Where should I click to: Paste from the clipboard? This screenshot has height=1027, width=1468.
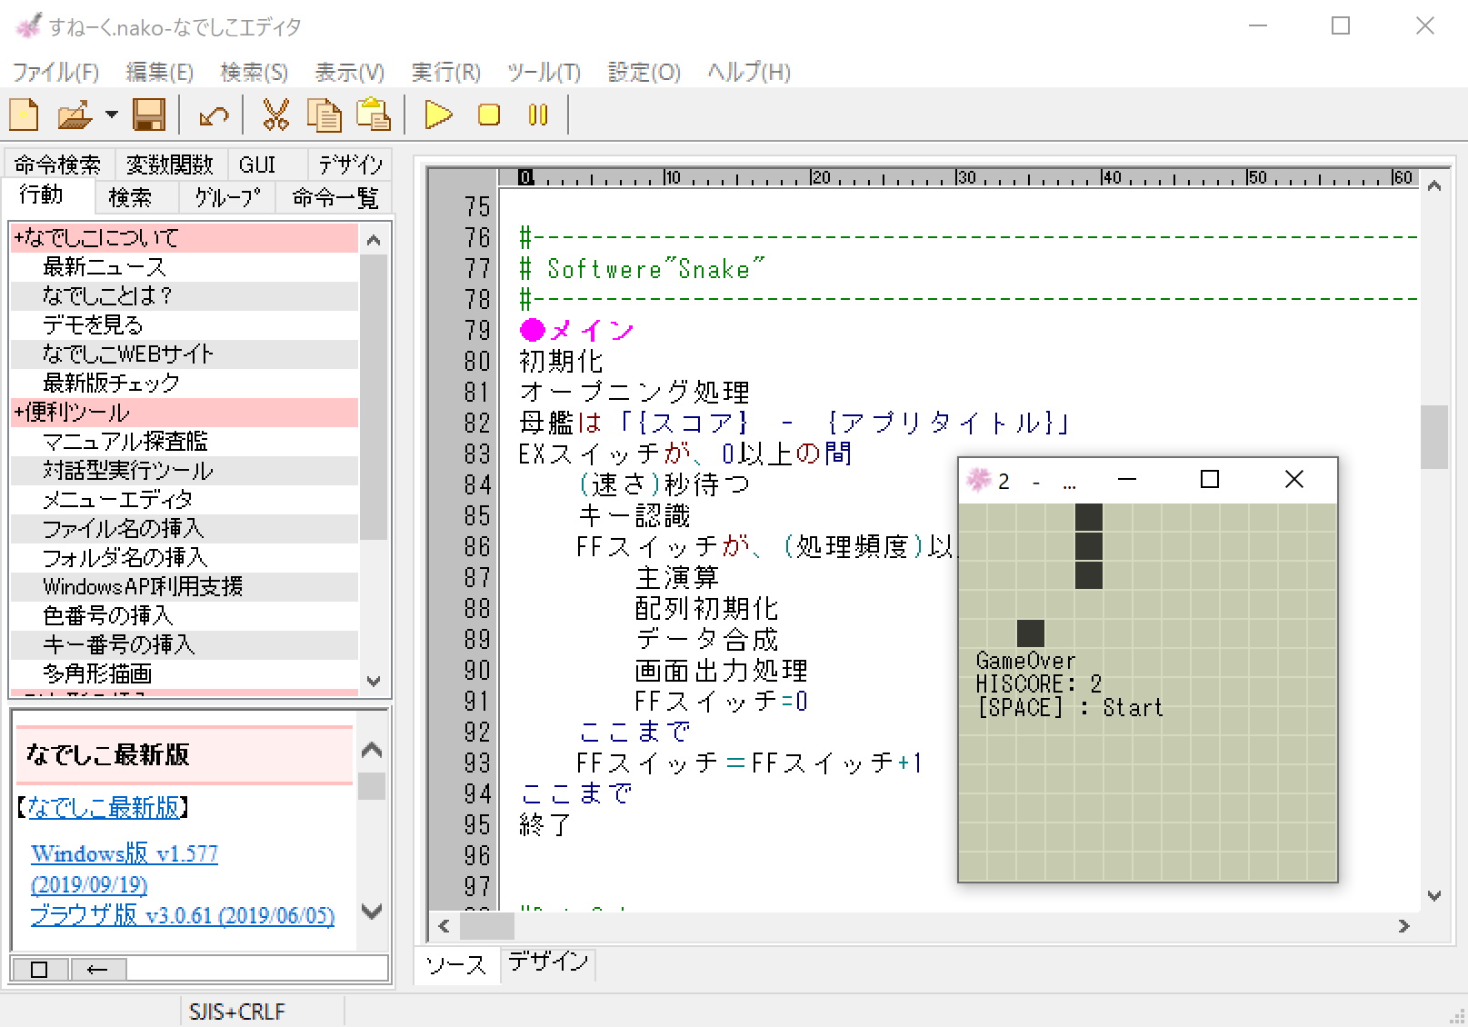[x=373, y=115]
